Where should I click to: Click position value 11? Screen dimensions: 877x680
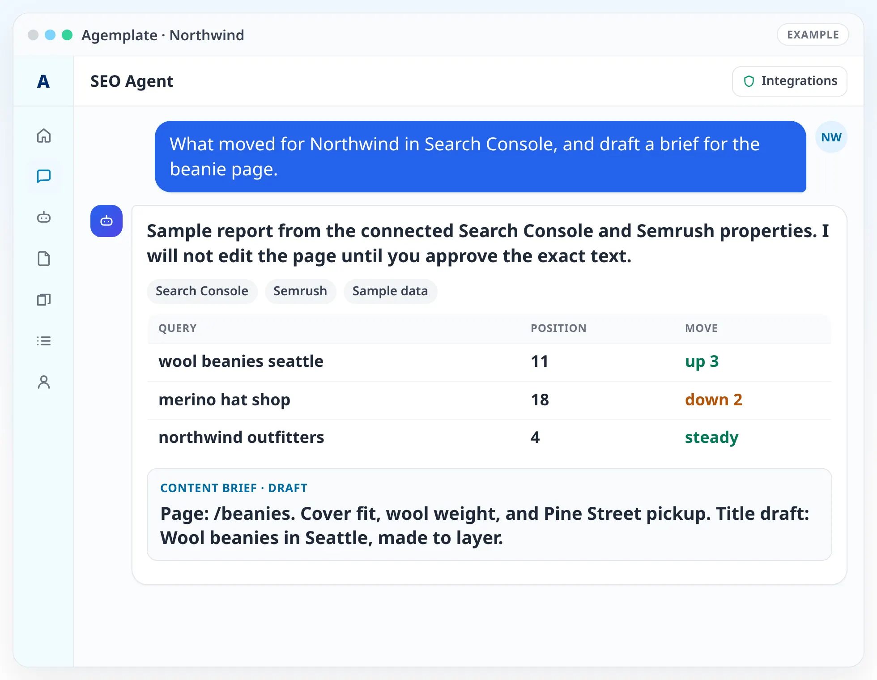540,361
